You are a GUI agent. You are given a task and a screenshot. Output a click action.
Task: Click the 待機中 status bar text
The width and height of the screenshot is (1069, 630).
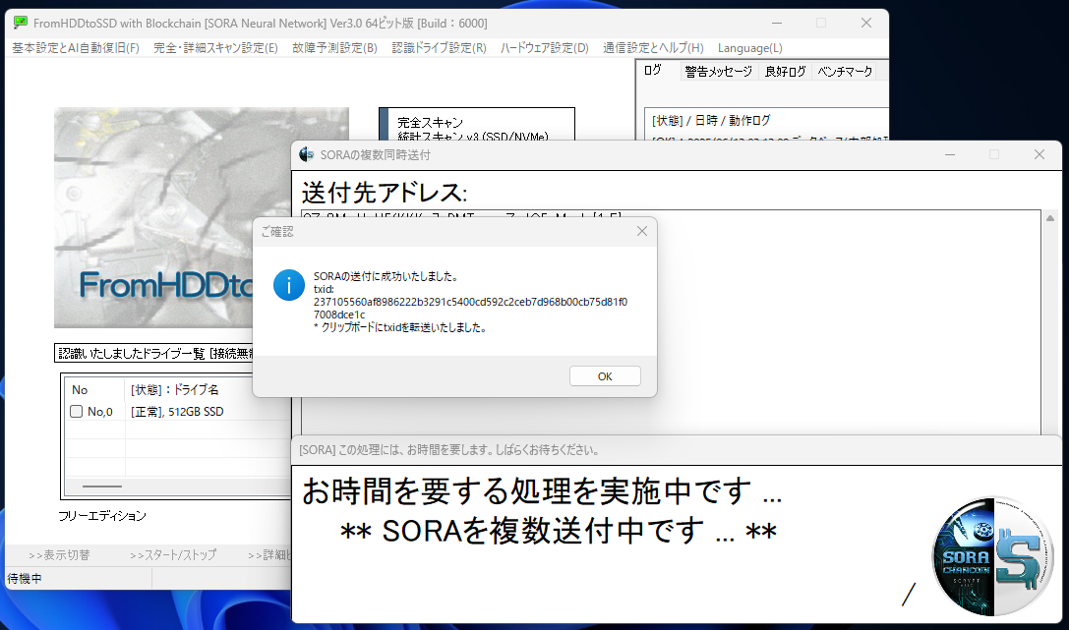pyautogui.click(x=25, y=578)
